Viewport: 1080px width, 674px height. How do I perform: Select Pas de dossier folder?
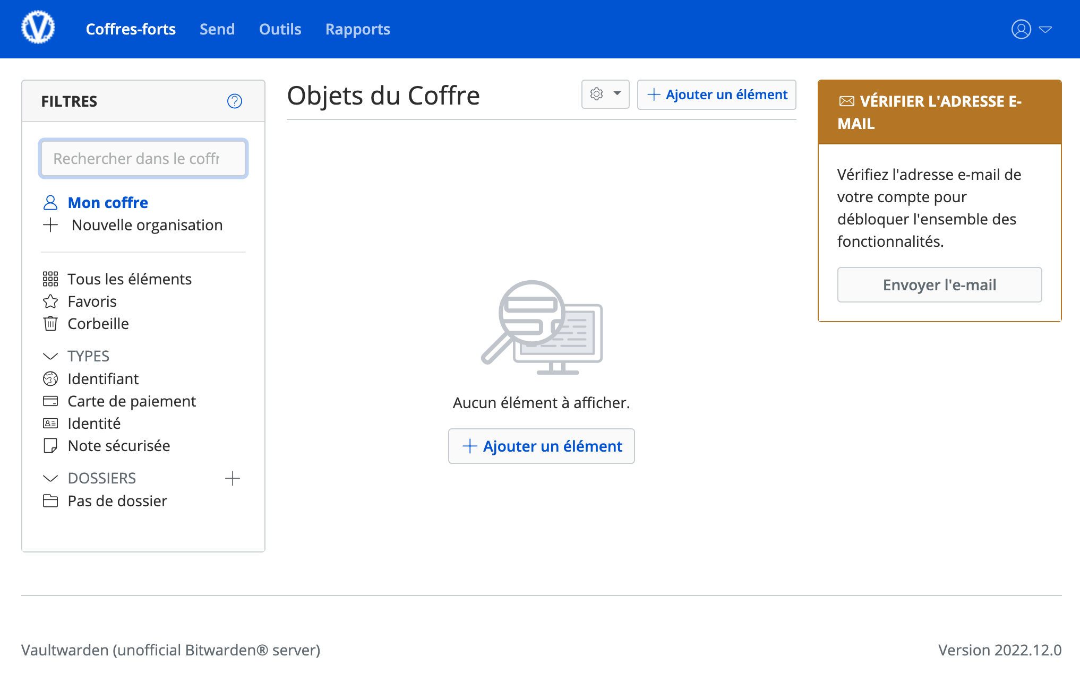point(117,501)
